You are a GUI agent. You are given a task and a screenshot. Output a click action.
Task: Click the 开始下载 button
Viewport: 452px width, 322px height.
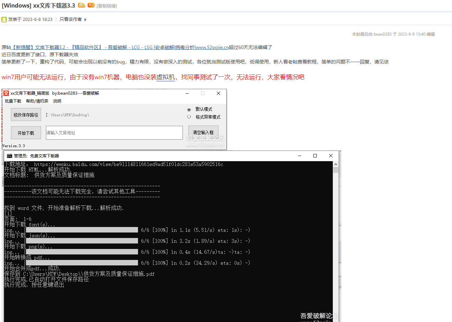[x=26, y=133]
